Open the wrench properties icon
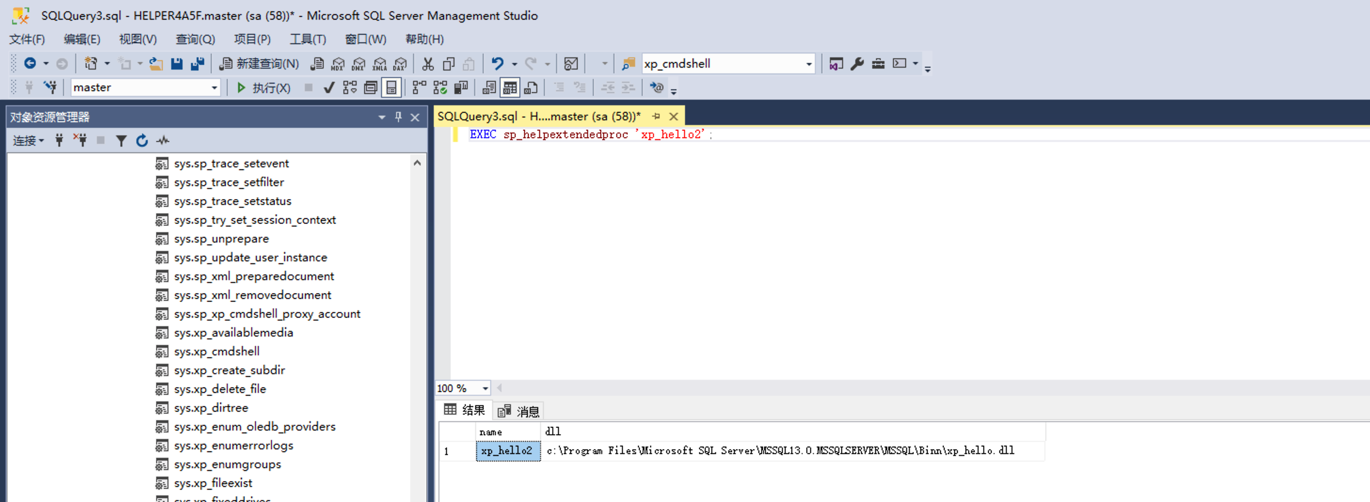 (857, 64)
